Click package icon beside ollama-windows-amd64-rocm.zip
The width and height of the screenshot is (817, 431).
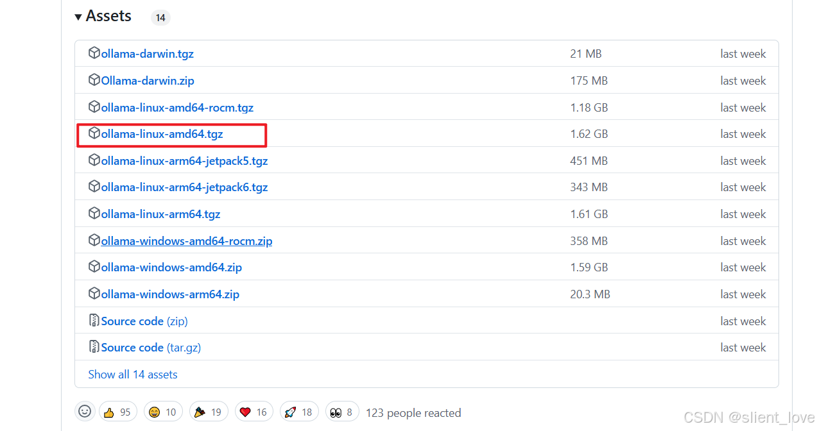94,241
